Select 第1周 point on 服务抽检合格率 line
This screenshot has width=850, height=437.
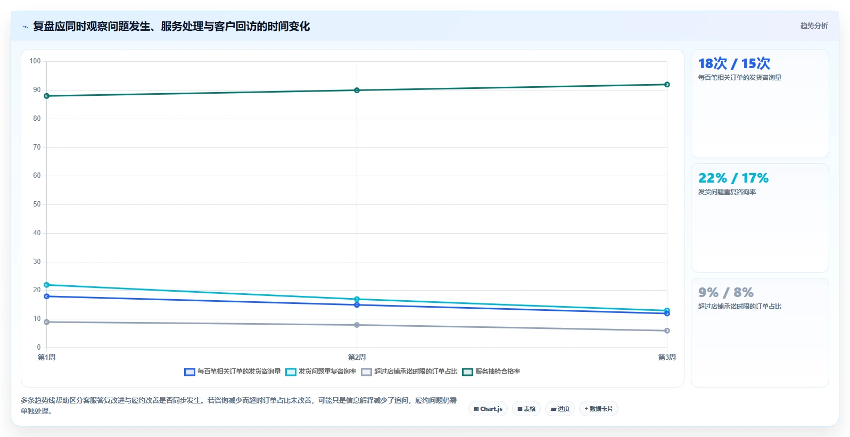point(47,96)
